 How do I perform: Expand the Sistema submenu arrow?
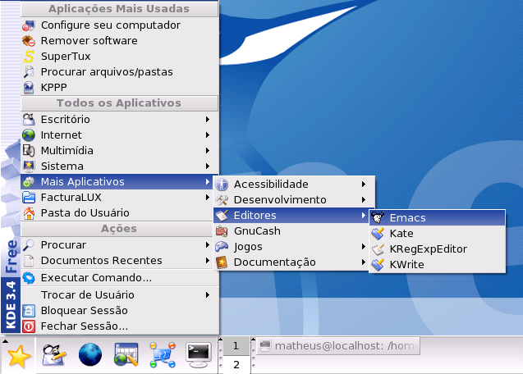(x=208, y=166)
